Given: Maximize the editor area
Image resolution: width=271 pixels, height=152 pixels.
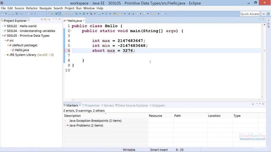Looking at the screenshot, I should [x=263, y=19].
